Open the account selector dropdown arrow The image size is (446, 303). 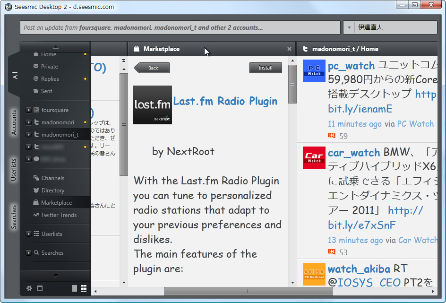[x=349, y=27]
